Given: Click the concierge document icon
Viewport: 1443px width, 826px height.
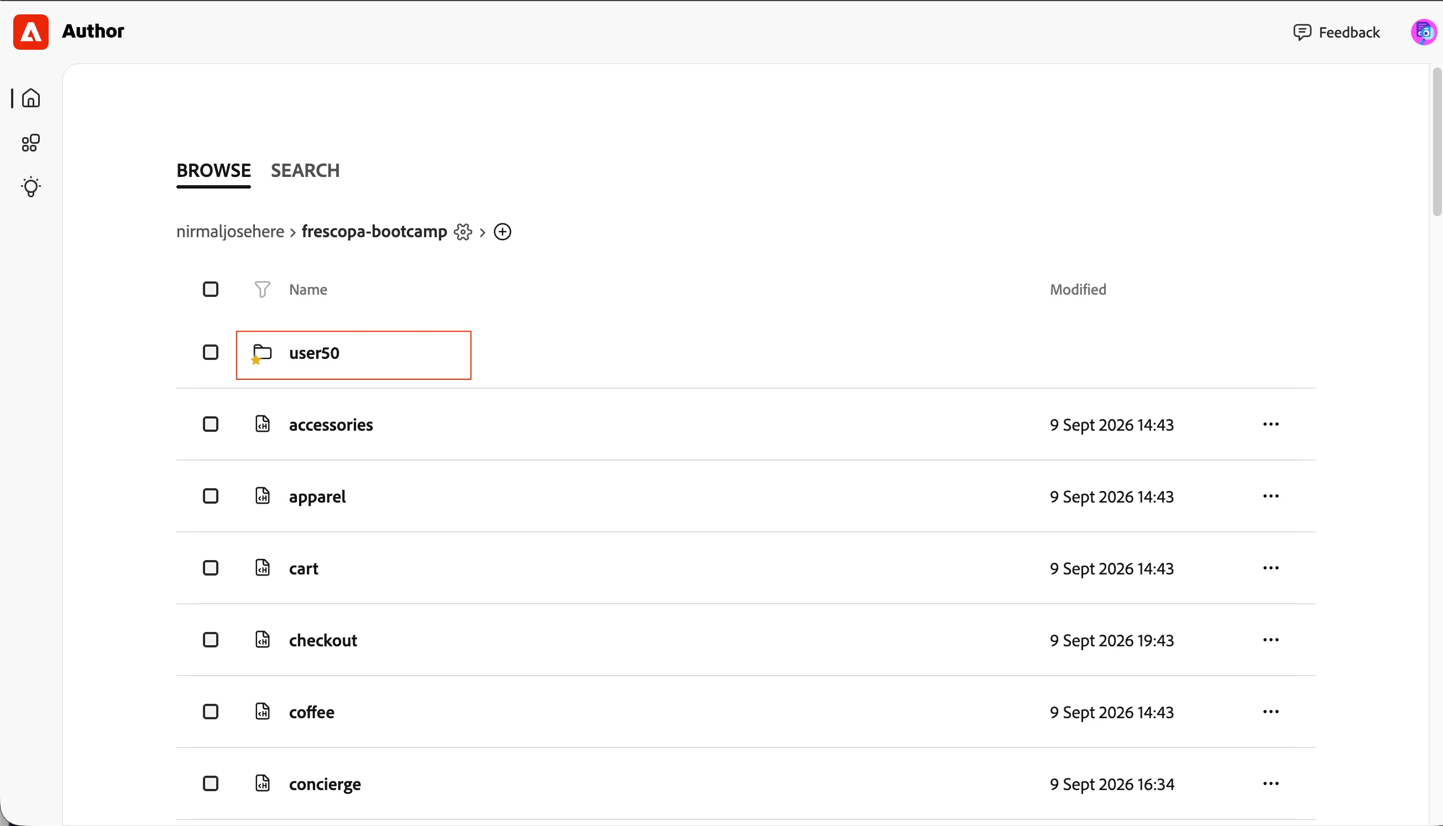Looking at the screenshot, I should click(262, 783).
